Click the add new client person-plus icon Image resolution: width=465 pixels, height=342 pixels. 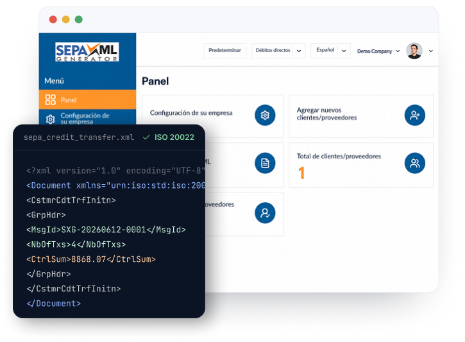[414, 115]
